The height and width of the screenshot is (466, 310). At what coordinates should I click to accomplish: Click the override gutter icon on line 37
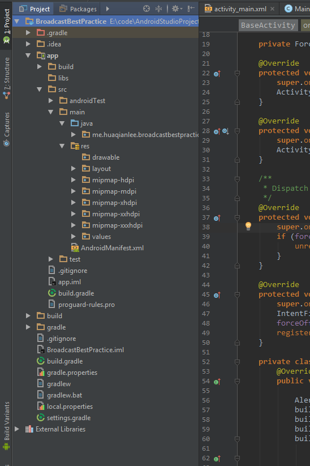[x=217, y=218]
